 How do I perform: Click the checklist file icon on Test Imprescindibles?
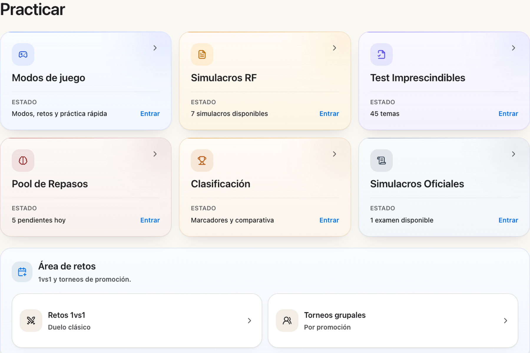coord(381,54)
